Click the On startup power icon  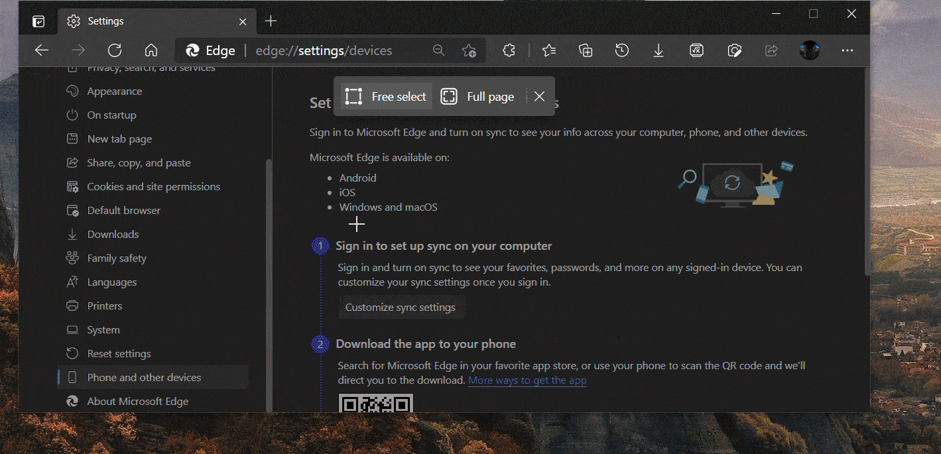click(73, 115)
